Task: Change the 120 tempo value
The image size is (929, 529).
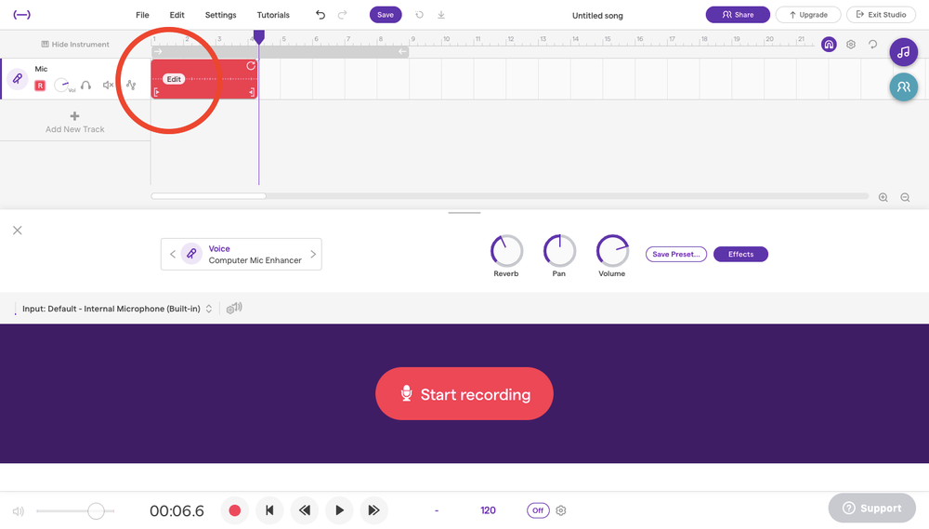Action: 489,510
